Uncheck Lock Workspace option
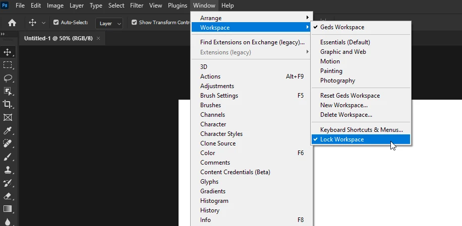462x226 pixels. click(361, 139)
